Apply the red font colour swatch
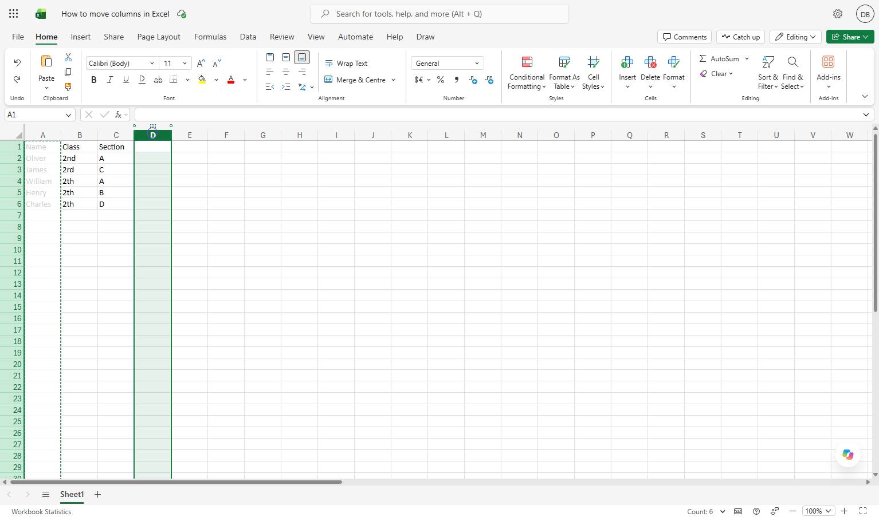The width and height of the screenshot is (879, 517). coord(231,80)
